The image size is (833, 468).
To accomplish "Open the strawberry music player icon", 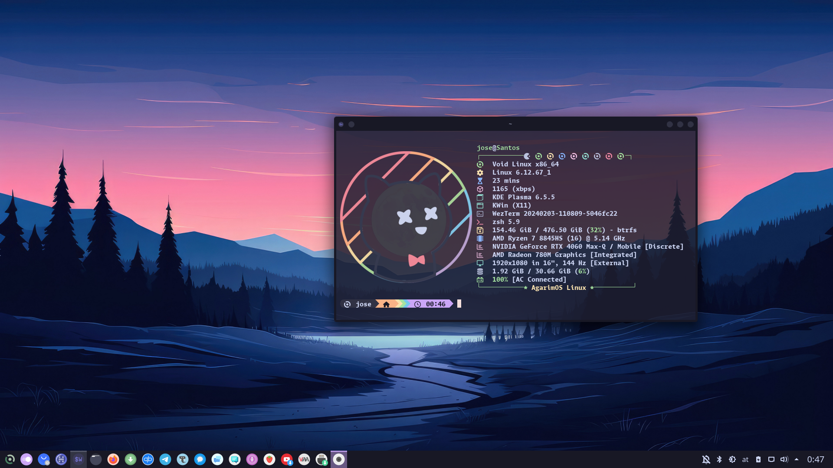I will pos(269,459).
